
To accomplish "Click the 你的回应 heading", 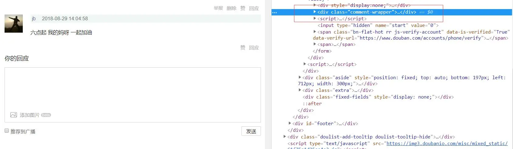I will pyautogui.click(x=17, y=58).
